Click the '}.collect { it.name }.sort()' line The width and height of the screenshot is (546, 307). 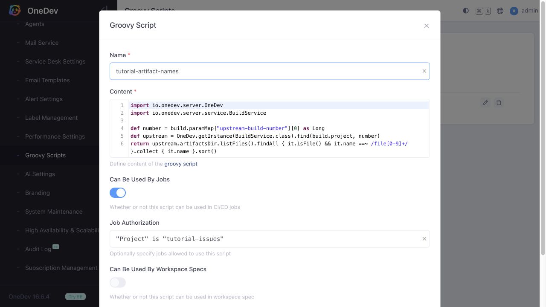coord(174,151)
